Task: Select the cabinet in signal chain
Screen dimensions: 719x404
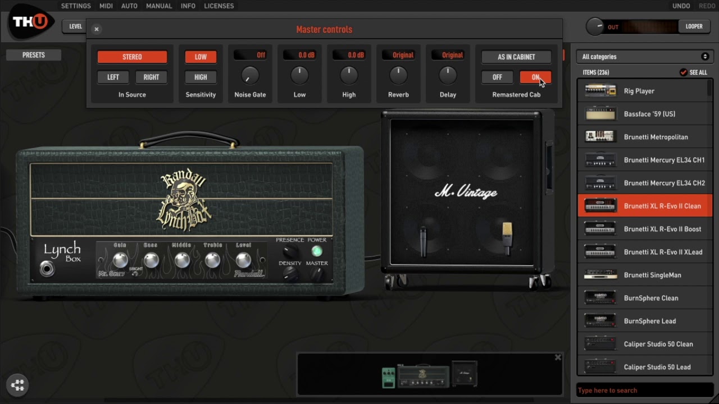Action: pos(465,374)
